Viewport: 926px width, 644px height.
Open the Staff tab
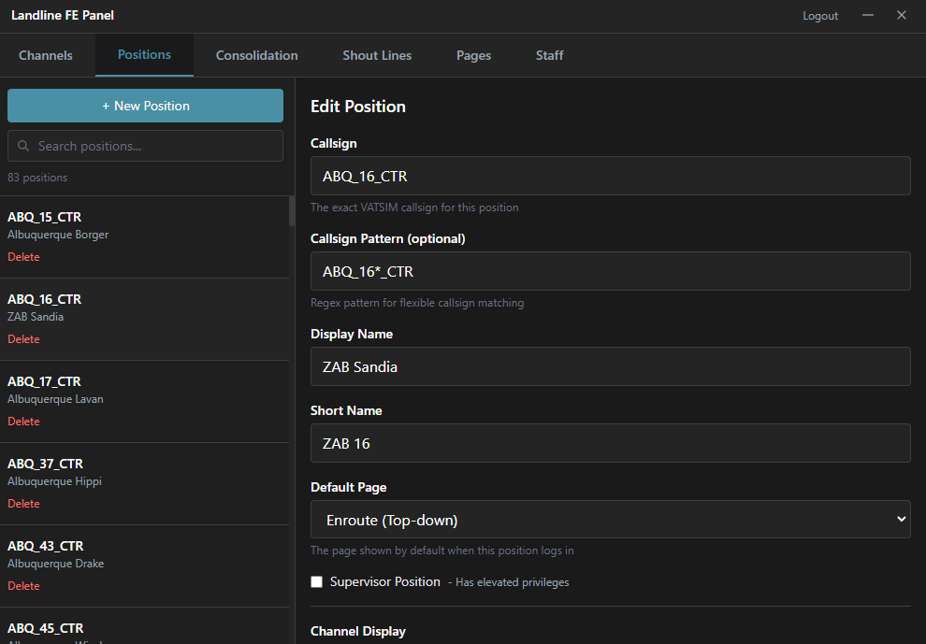[549, 55]
